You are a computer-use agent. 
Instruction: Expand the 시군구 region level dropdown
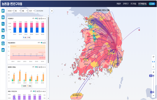pyautogui.click(x=31, y=11)
